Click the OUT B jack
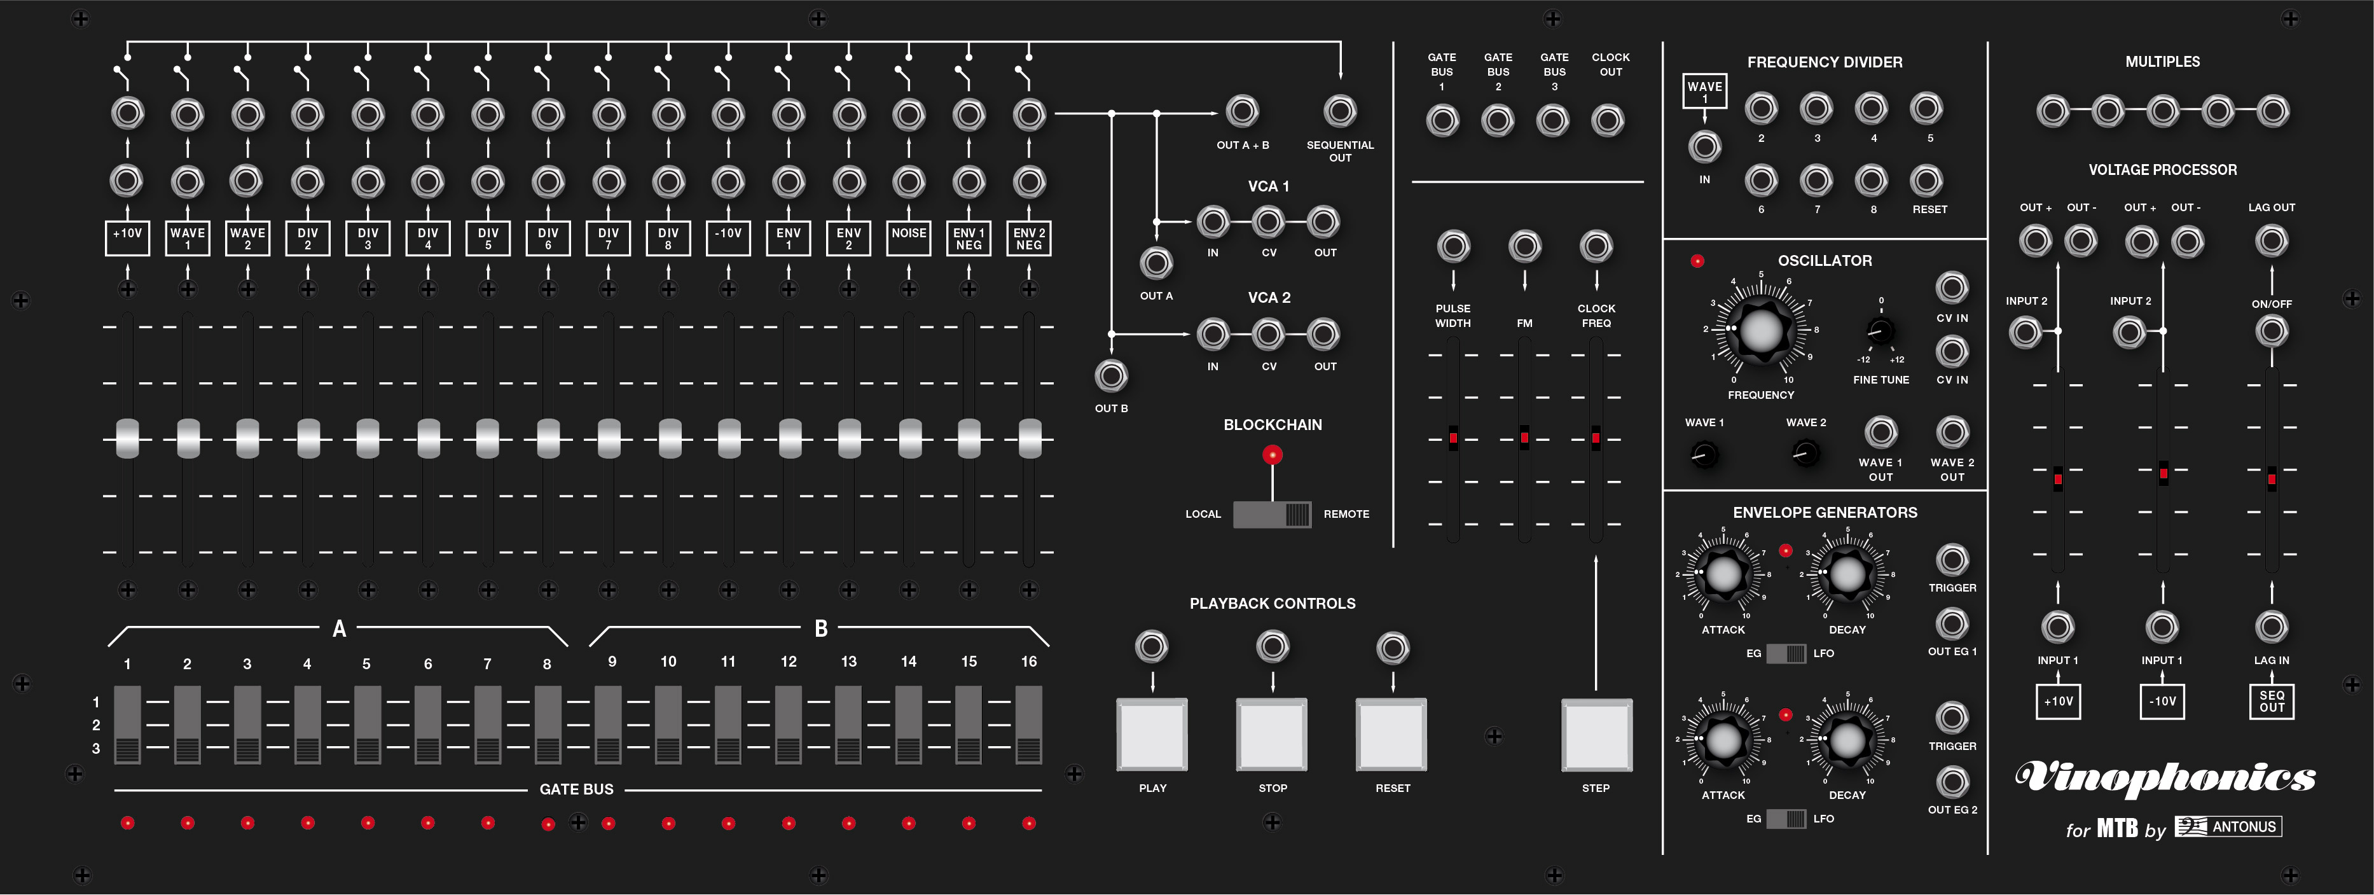Image resolution: width=2374 pixels, height=895 pixels. click(1110, 376)
